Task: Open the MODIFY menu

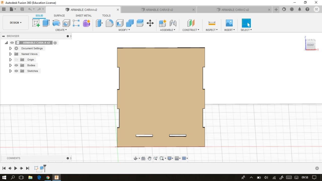Action: (124, 30)
